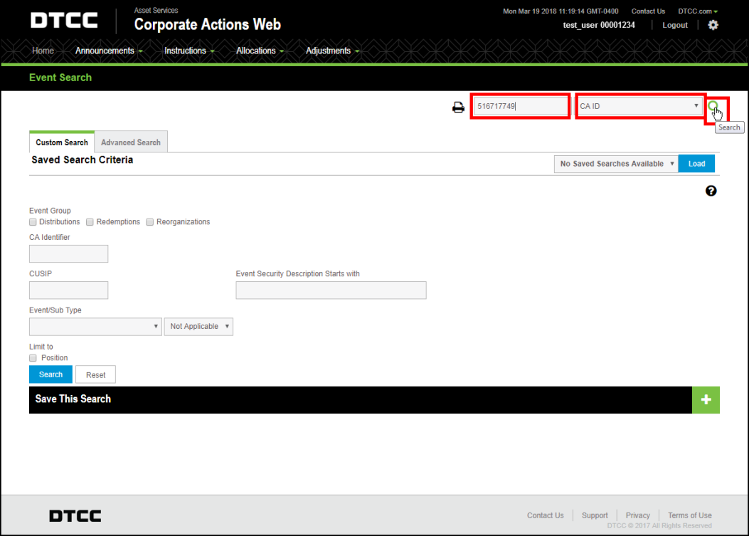Expand the Adjustments menu
749x536 pixels.
332,51
